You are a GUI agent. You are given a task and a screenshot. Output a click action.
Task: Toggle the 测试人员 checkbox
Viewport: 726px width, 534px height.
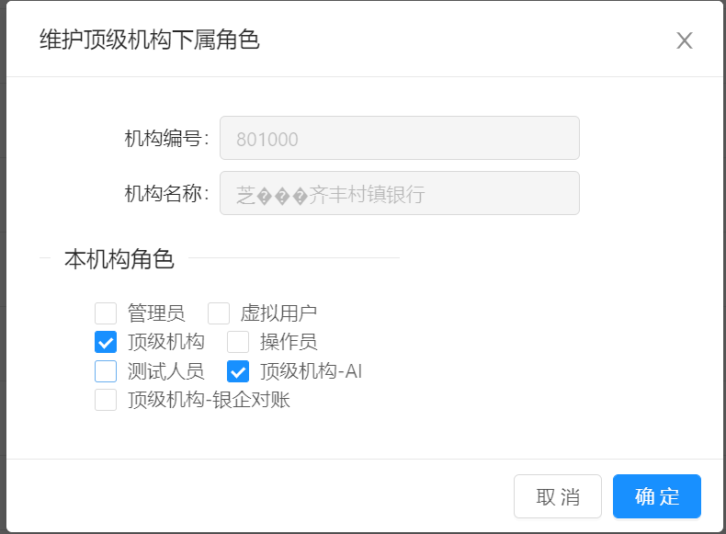tap(106, 371)
